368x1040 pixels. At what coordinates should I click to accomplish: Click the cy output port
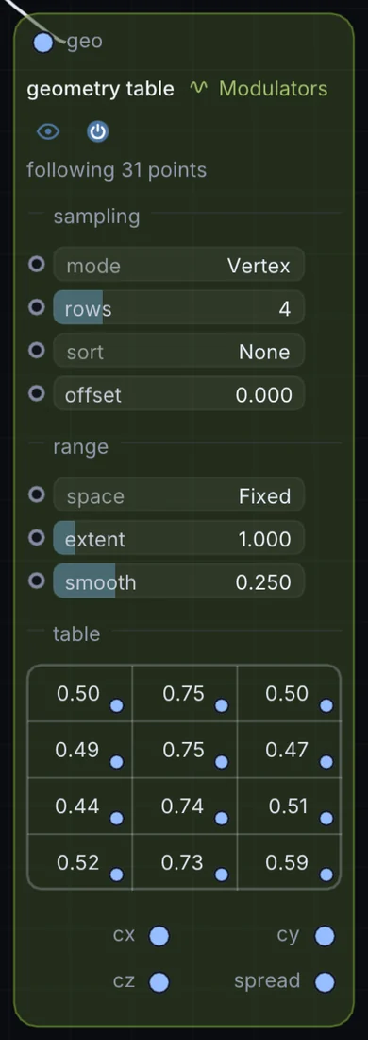point(325,937)
